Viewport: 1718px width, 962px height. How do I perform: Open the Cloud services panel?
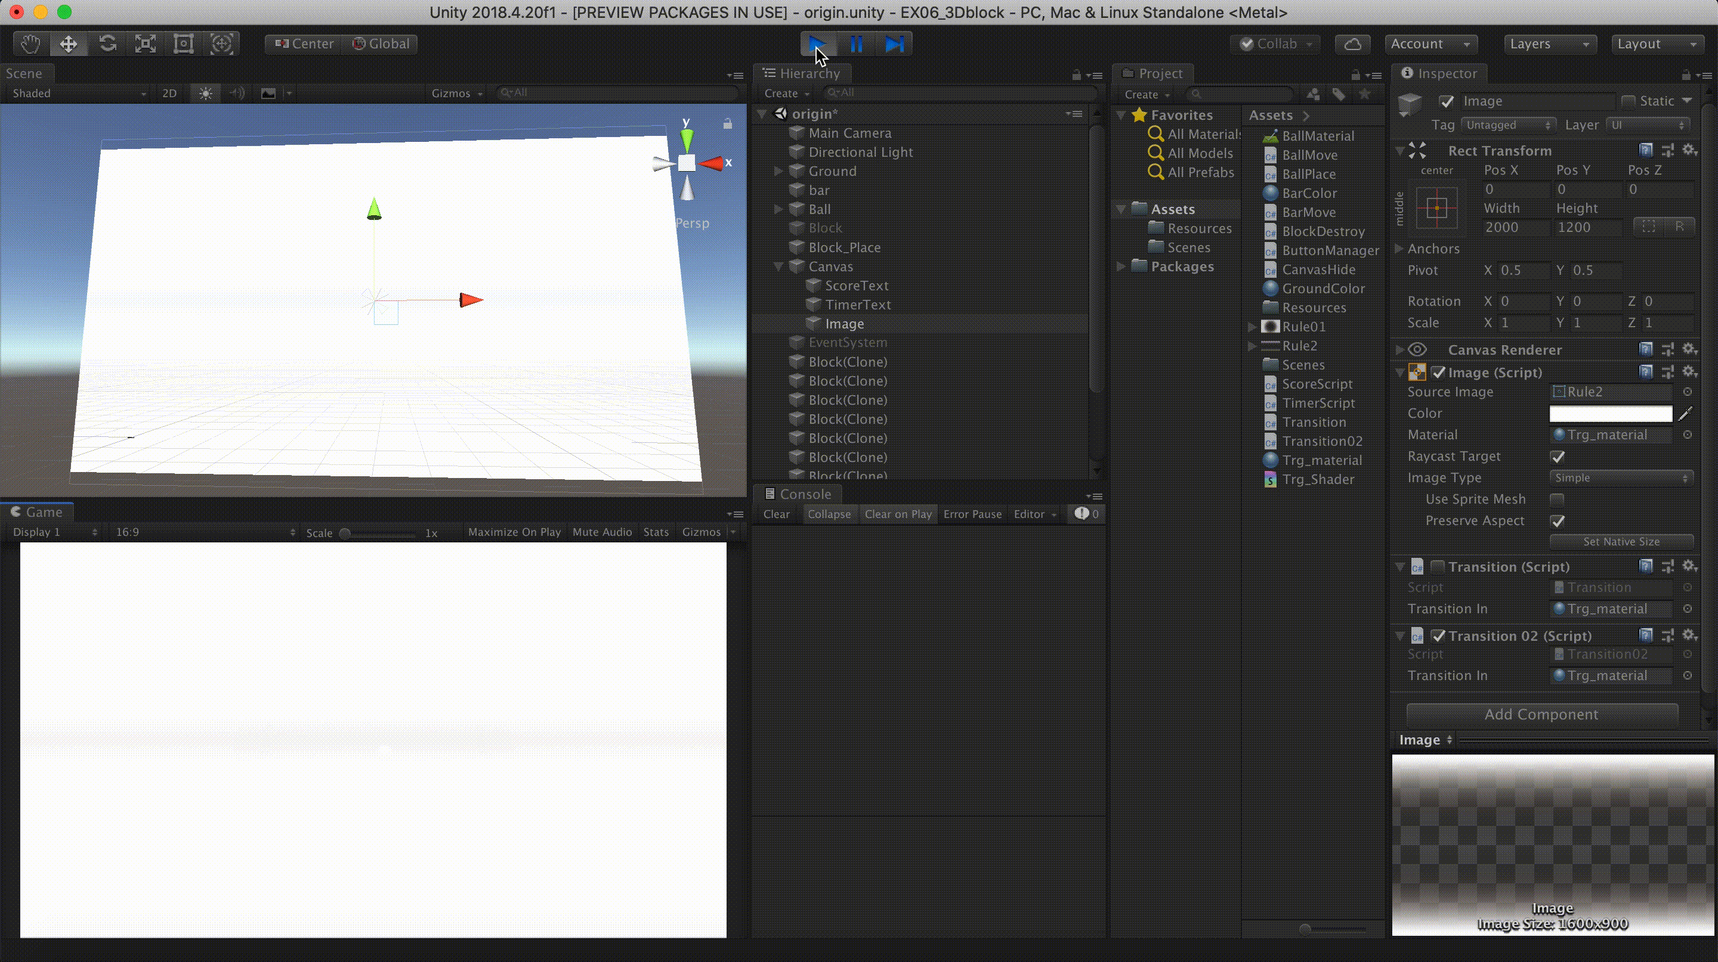pos(1352,44)
